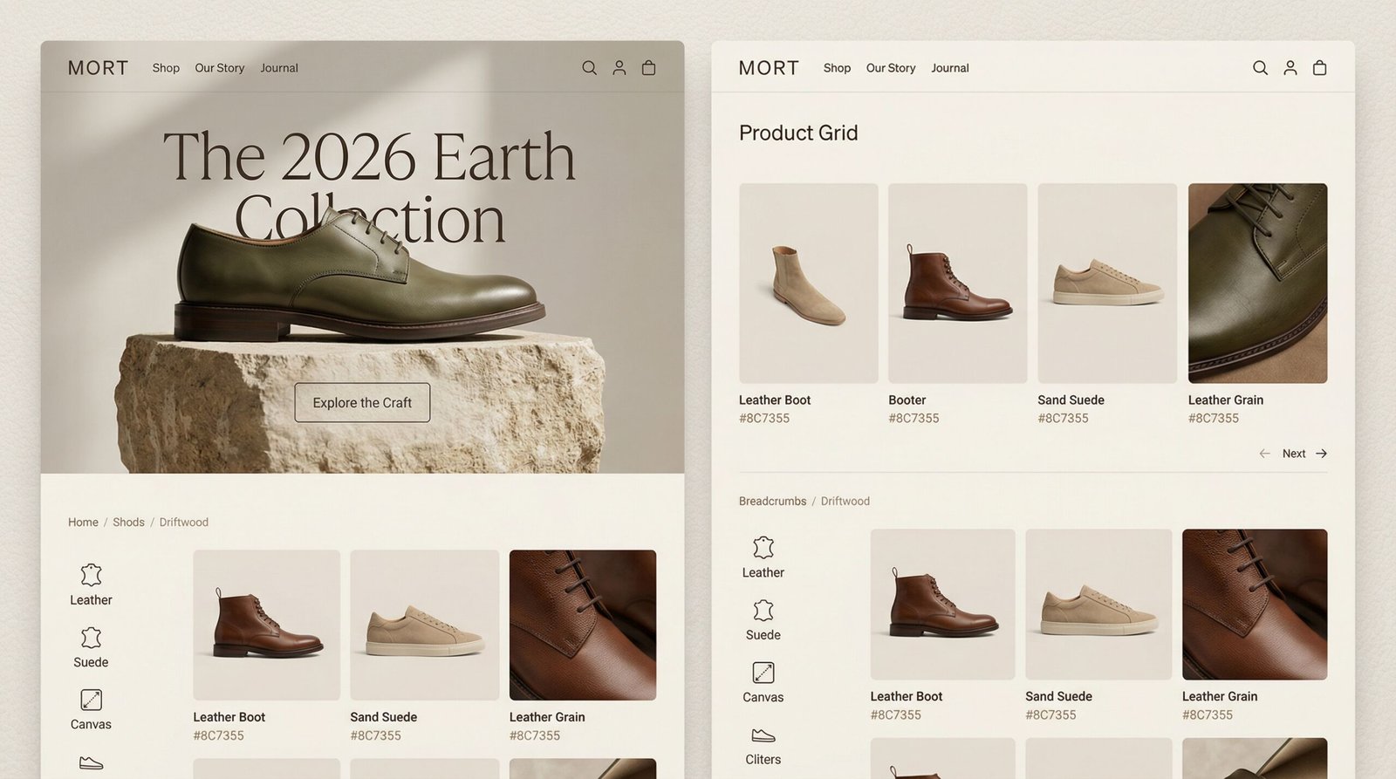Select Canvas filter icon in Product Grid sidebar

[x=763, y=673]
